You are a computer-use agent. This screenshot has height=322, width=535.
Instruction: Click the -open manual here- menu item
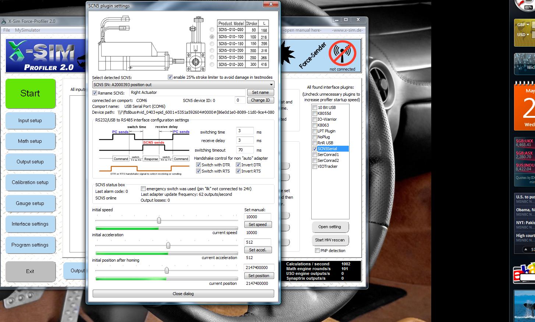tap(302, 30)
